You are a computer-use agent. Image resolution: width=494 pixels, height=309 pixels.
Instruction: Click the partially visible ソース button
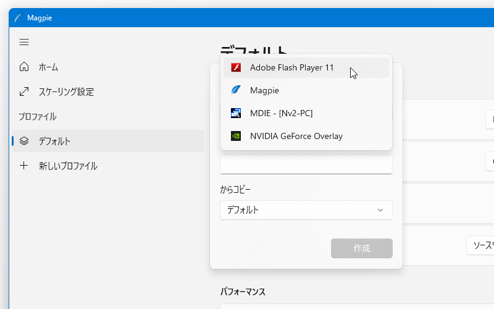tap(480, 245)
